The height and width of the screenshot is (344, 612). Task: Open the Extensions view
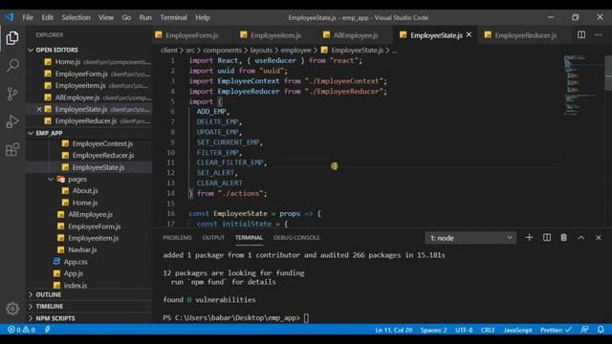[12, 149]
